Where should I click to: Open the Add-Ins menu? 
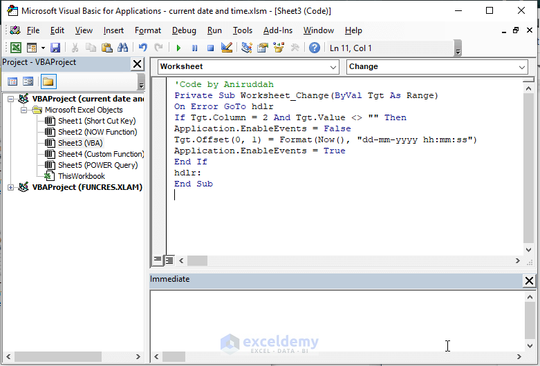point(277,30)
